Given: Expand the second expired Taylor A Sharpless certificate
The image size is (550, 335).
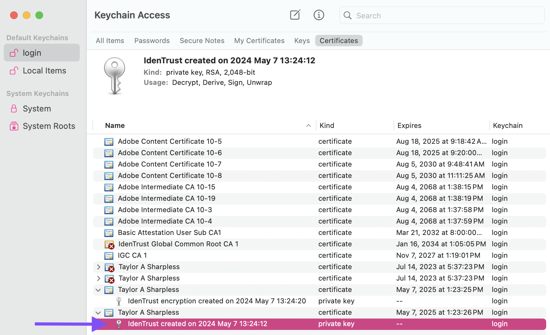Looking at the screenshot, I should [x=98, y=278].
